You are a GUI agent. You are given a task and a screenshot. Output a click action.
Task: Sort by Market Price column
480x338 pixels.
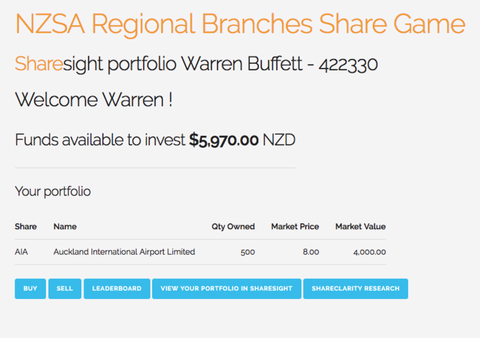click(295, 226)
